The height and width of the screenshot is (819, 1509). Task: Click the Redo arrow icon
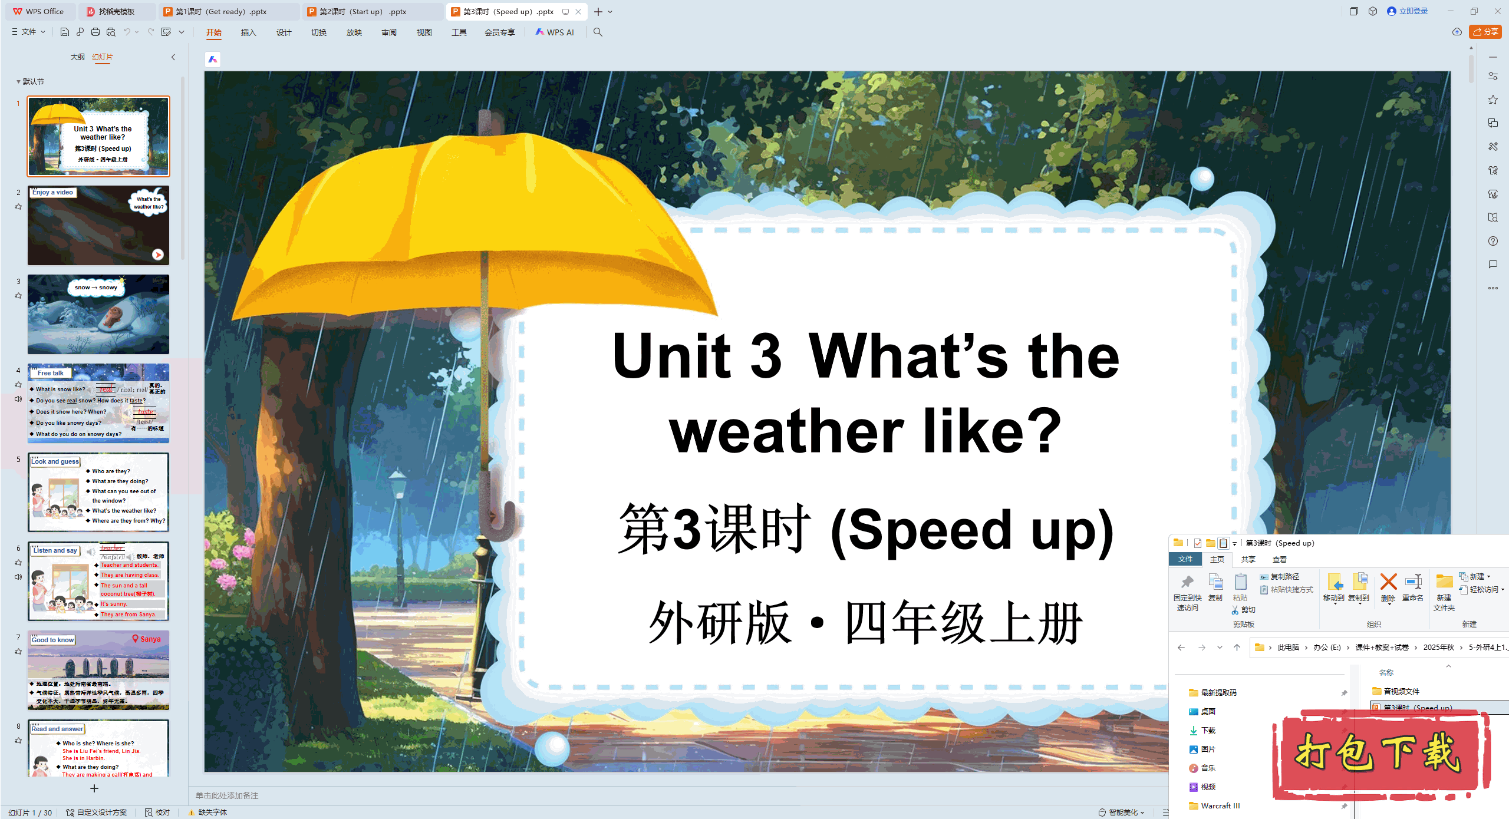(151, 32)
